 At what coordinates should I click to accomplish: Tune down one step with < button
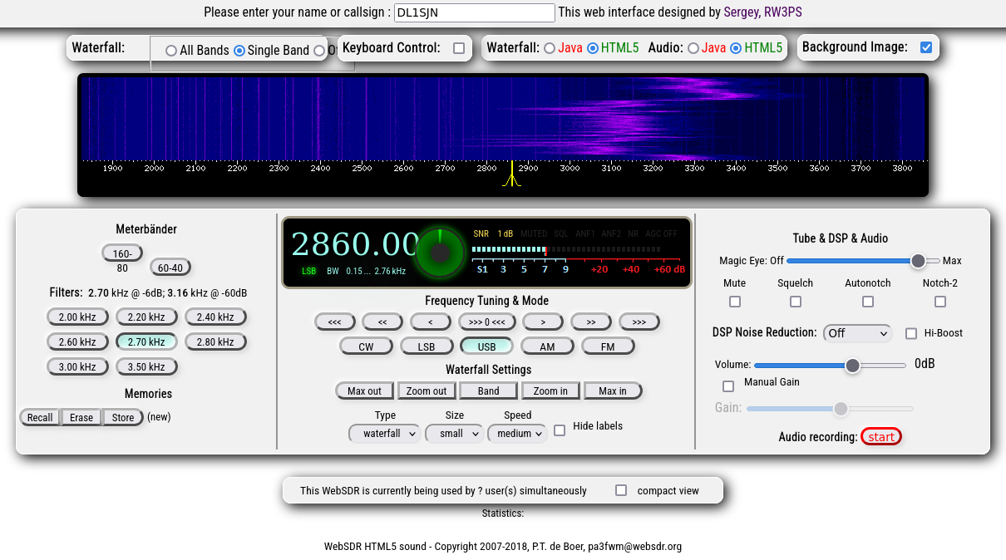click(x=431, y=322)
